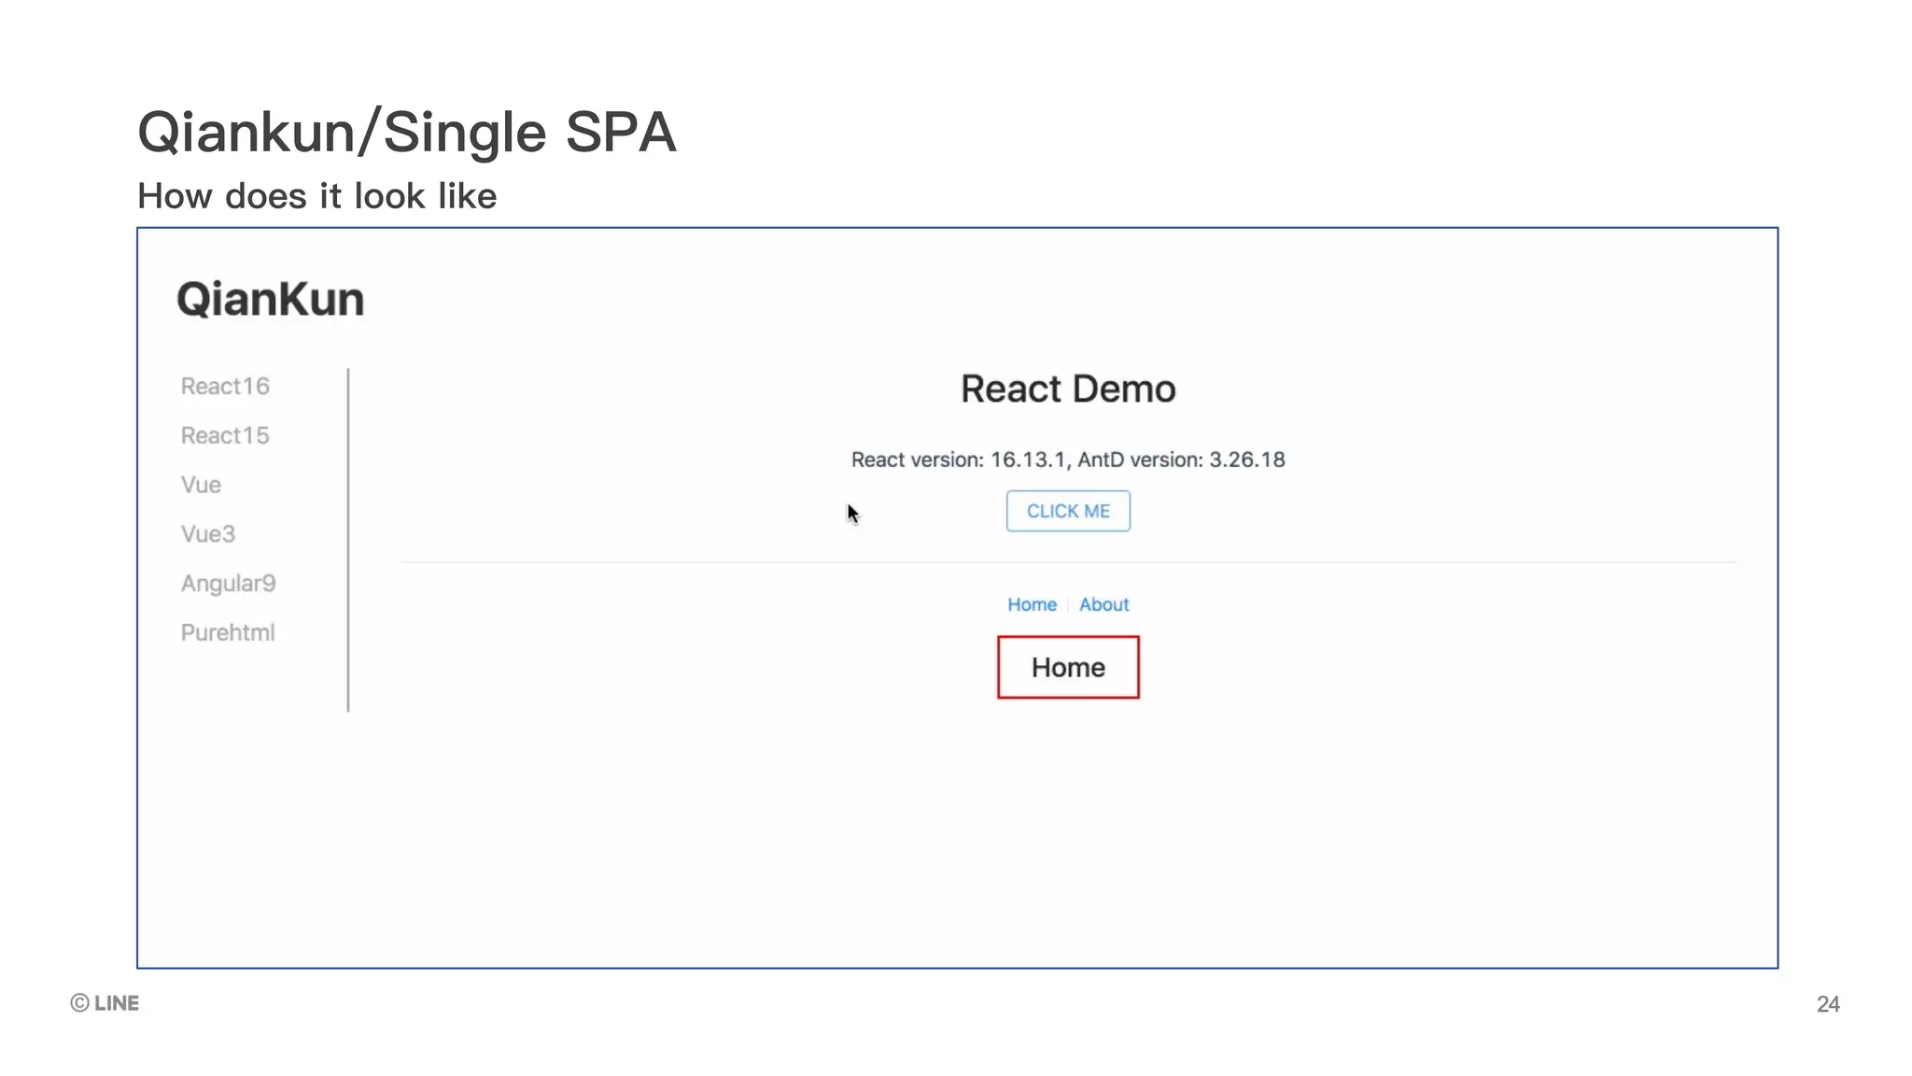Select the Purehtml sidebar item

[228, 632]
